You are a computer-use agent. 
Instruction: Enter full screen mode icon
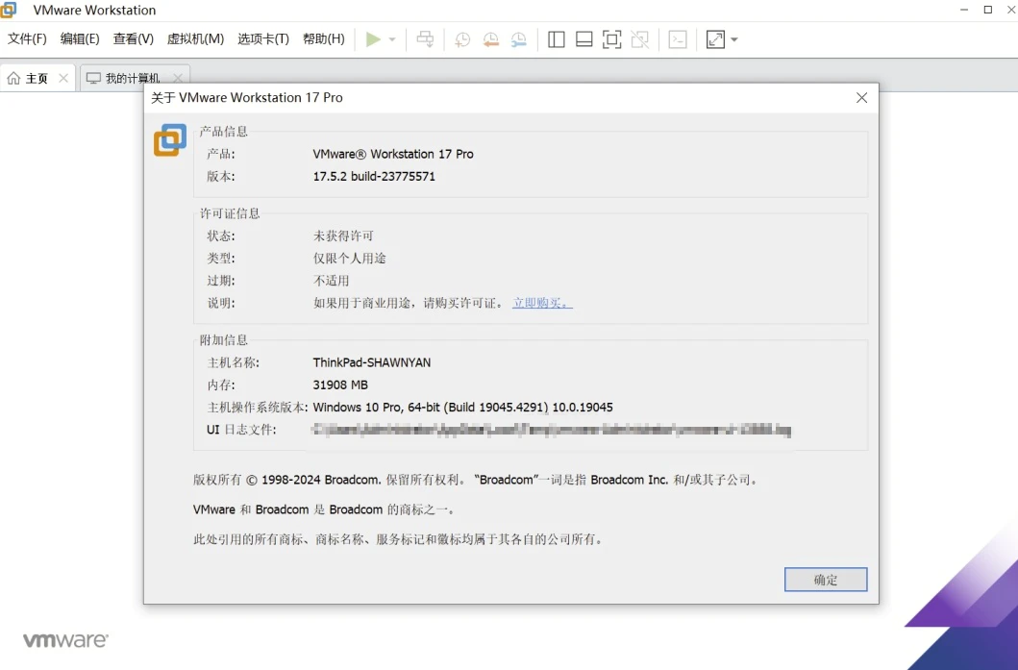point(611,39)
